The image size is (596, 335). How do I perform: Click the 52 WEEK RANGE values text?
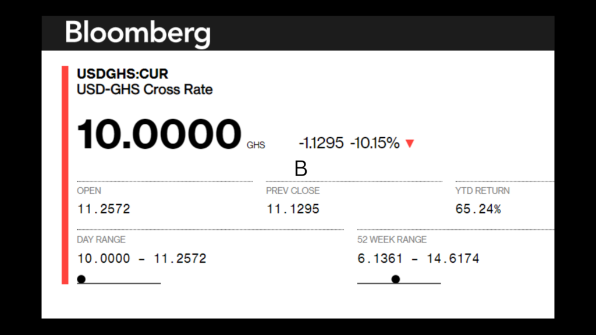[418, 258]
